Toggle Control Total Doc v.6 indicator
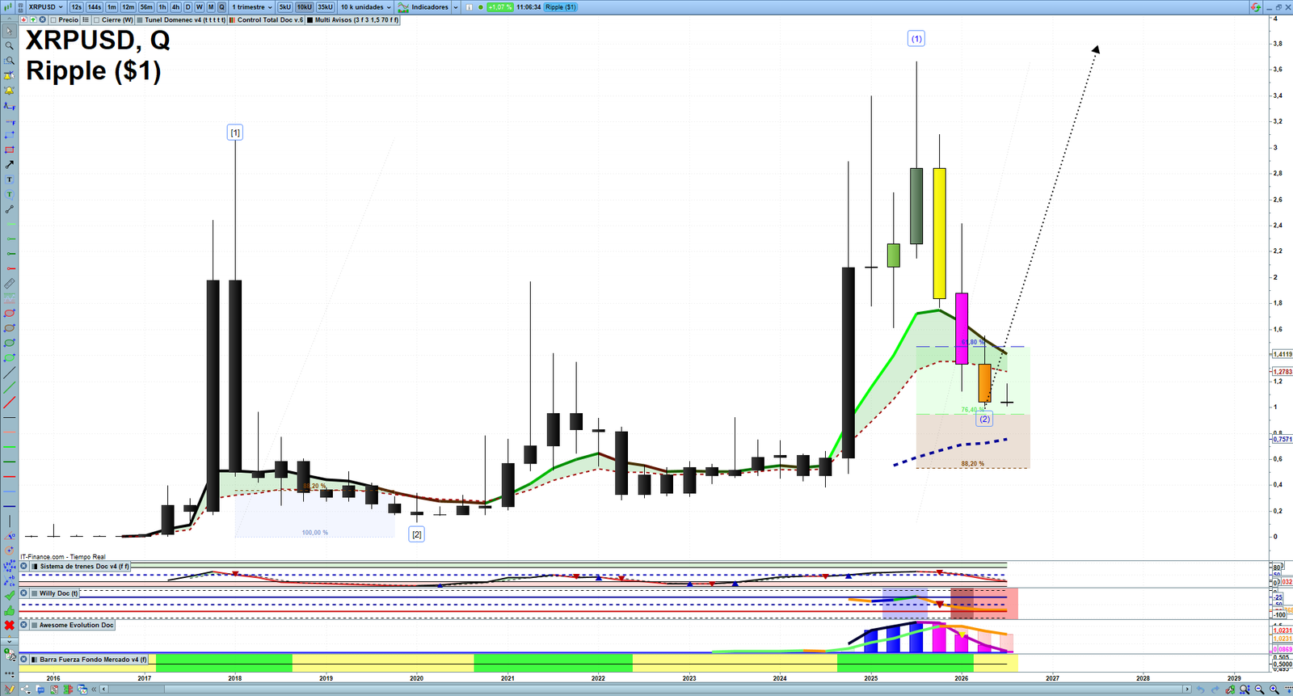 click(x=232, y=19)
